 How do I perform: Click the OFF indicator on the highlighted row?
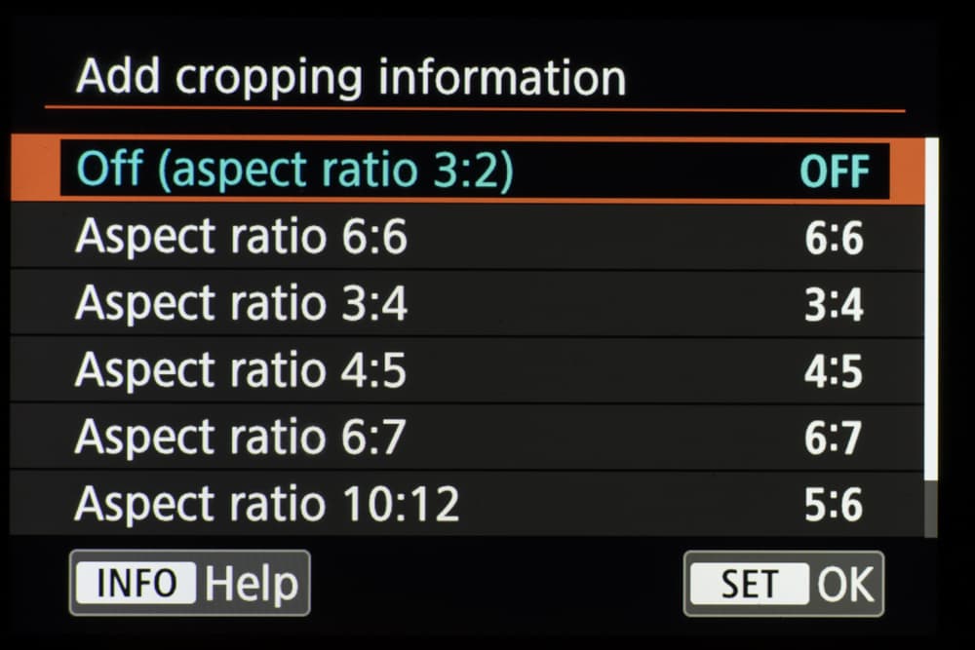point(834,172)
